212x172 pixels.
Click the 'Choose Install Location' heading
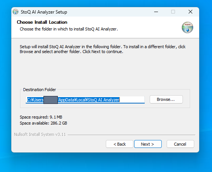pos(42,22)
